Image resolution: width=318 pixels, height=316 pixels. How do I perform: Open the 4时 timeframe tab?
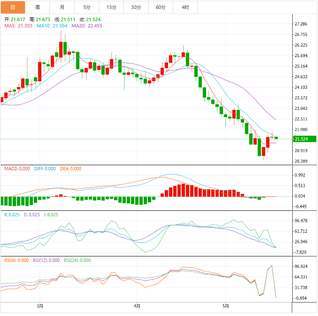(x=185, y=7)
